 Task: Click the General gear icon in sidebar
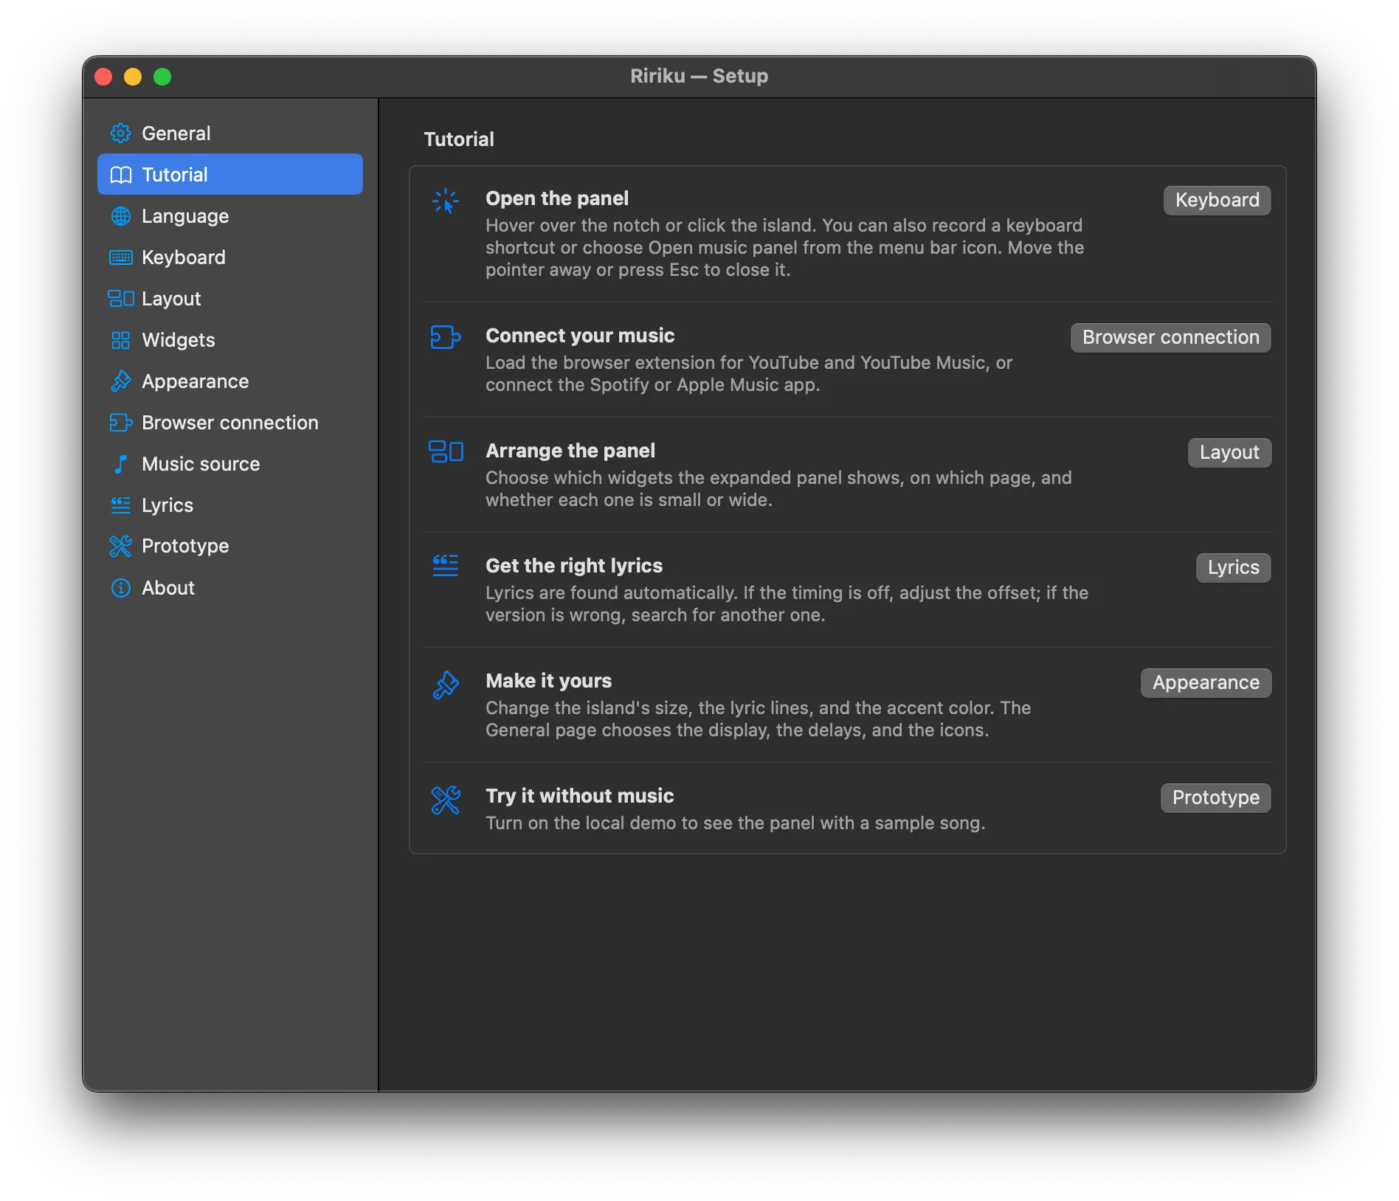120,134
